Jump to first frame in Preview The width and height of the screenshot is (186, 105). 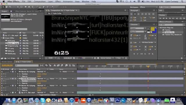pos(160,18)
